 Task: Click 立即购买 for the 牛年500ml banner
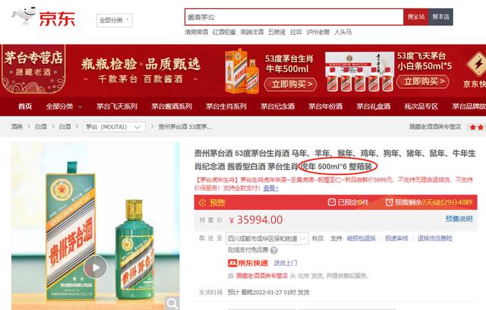[x=291, y=84]
